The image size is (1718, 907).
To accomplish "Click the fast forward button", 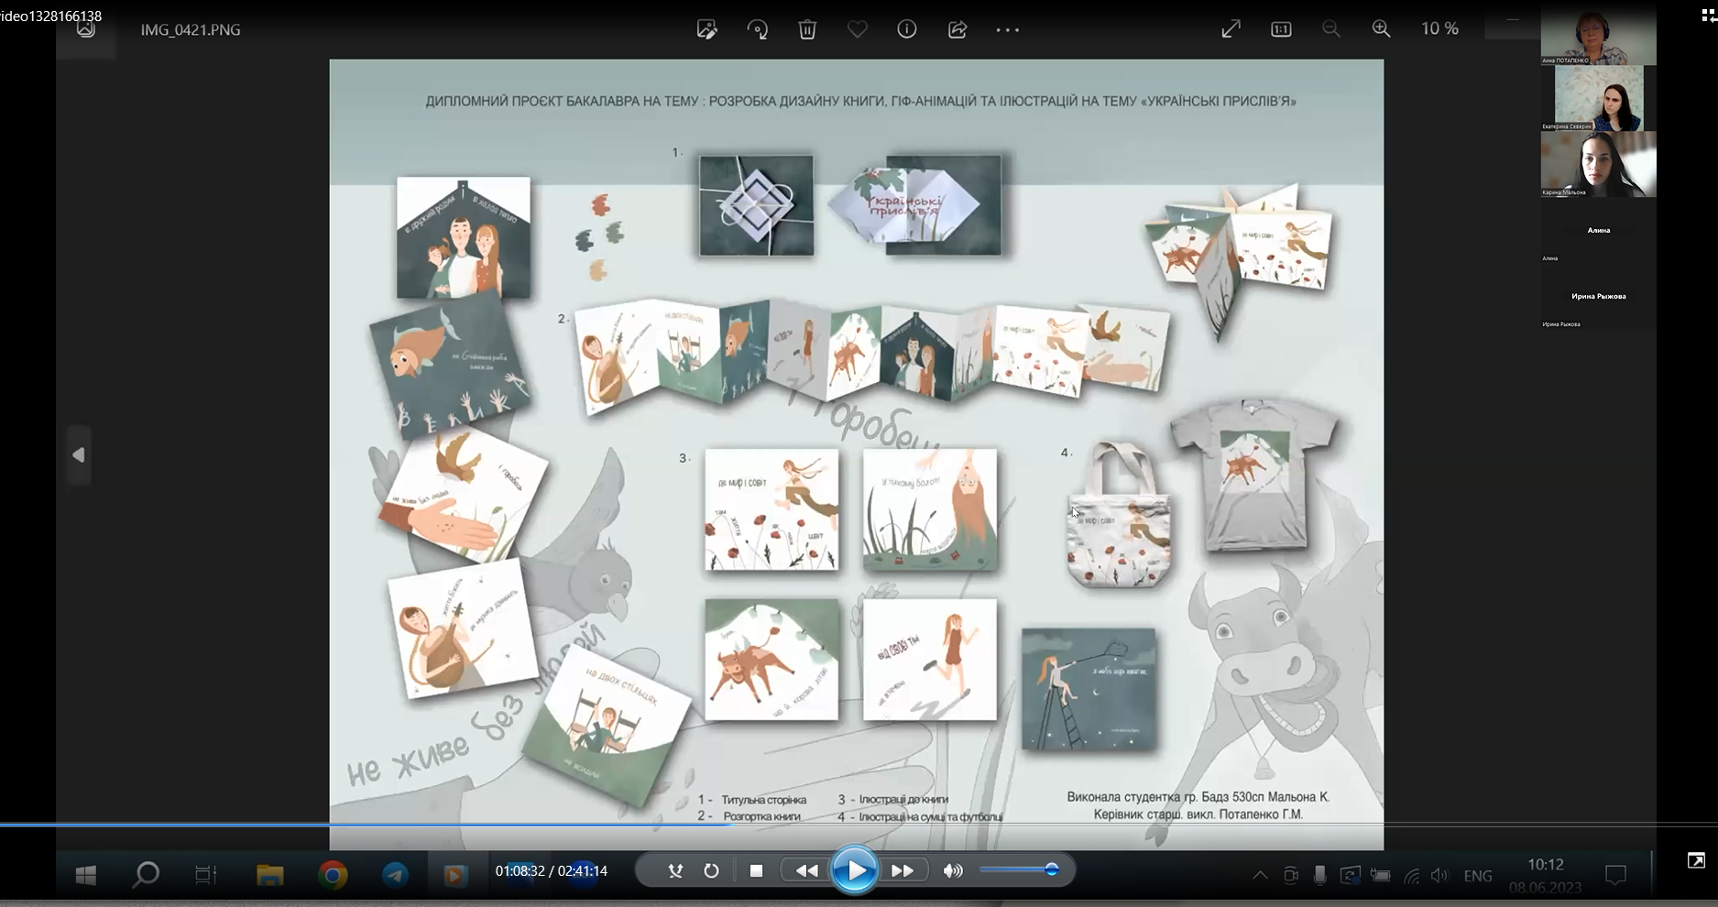I will coord(903,871).
